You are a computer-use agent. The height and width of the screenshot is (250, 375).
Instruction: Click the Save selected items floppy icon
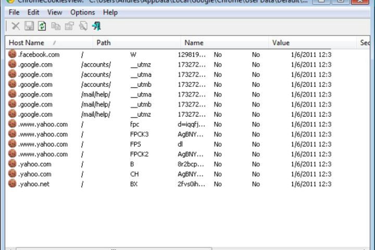(29, 26)
